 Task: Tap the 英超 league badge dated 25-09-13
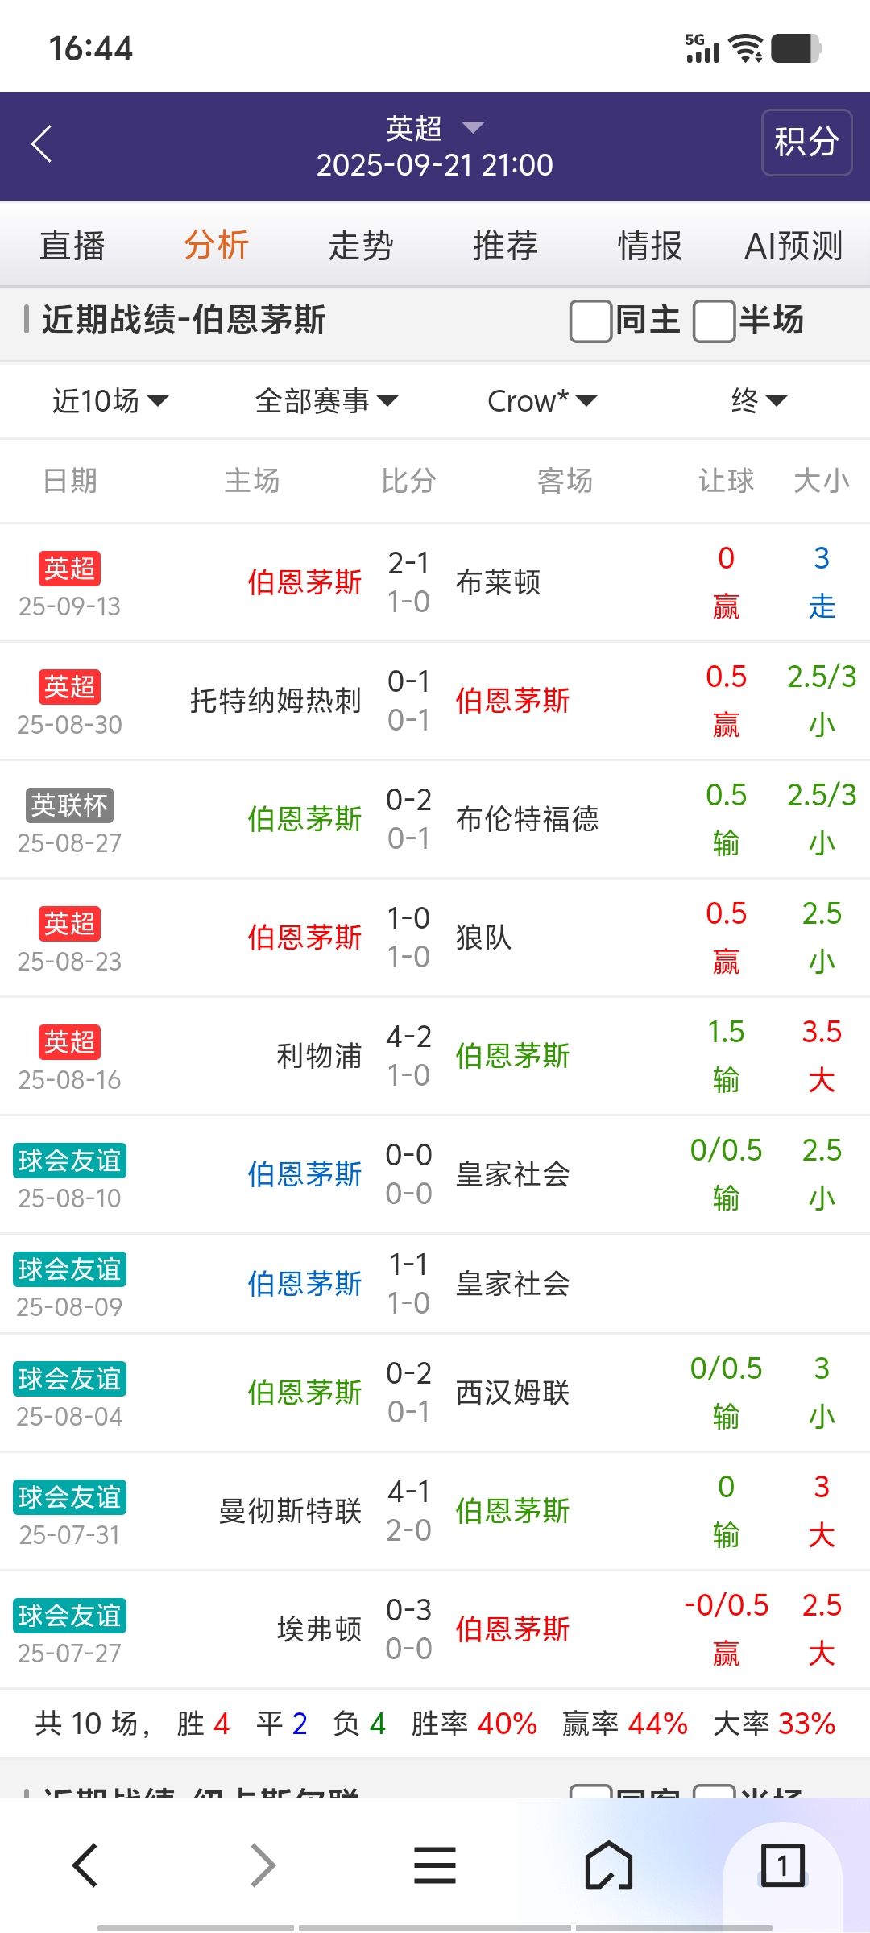click(69, 569)
